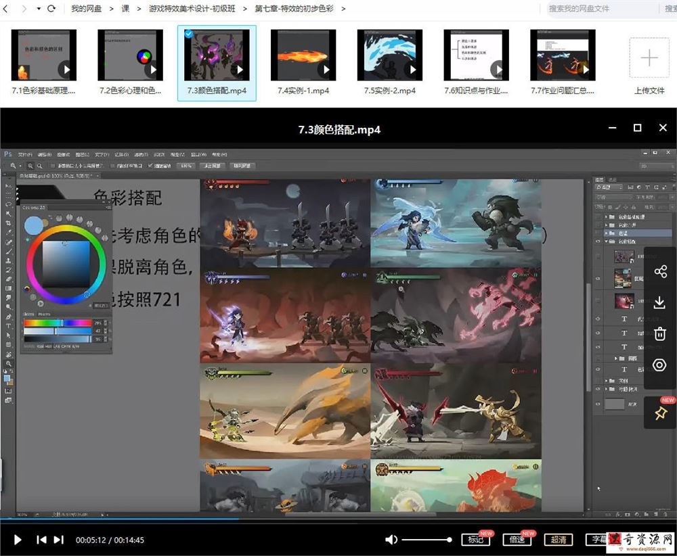Open Photoshop's 滤镜 menu in the video
The width and height of the screenshot is (677, 556).
(x=141, y=154)
